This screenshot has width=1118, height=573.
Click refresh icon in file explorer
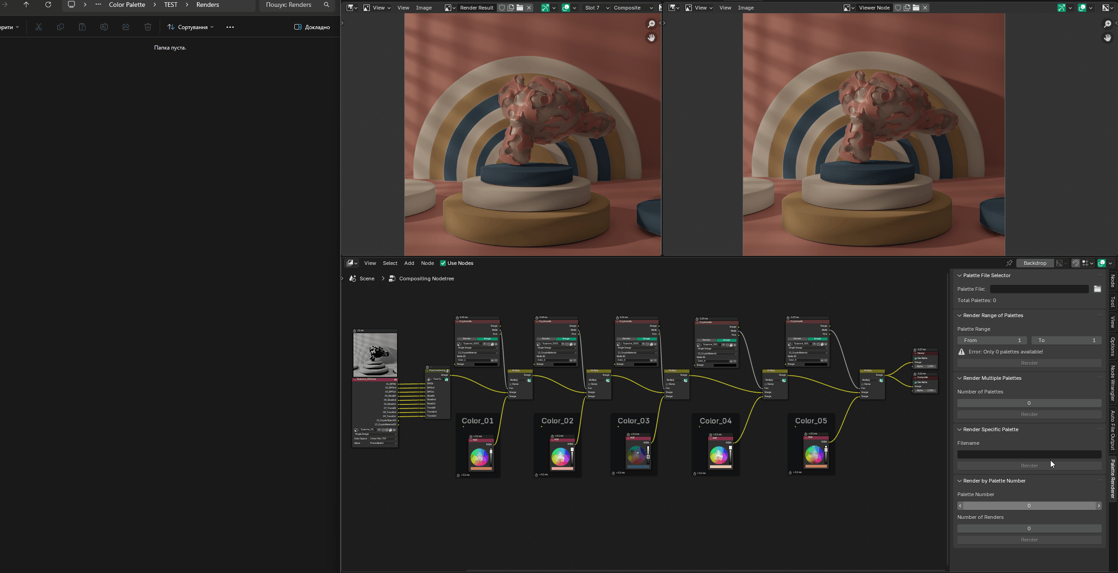(x=48, y=5)
